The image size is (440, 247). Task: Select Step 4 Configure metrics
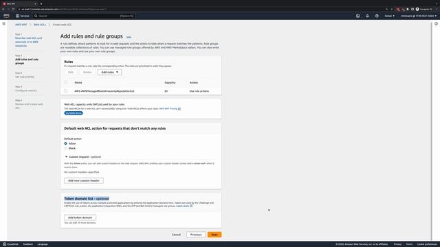[x=26, y=91]
